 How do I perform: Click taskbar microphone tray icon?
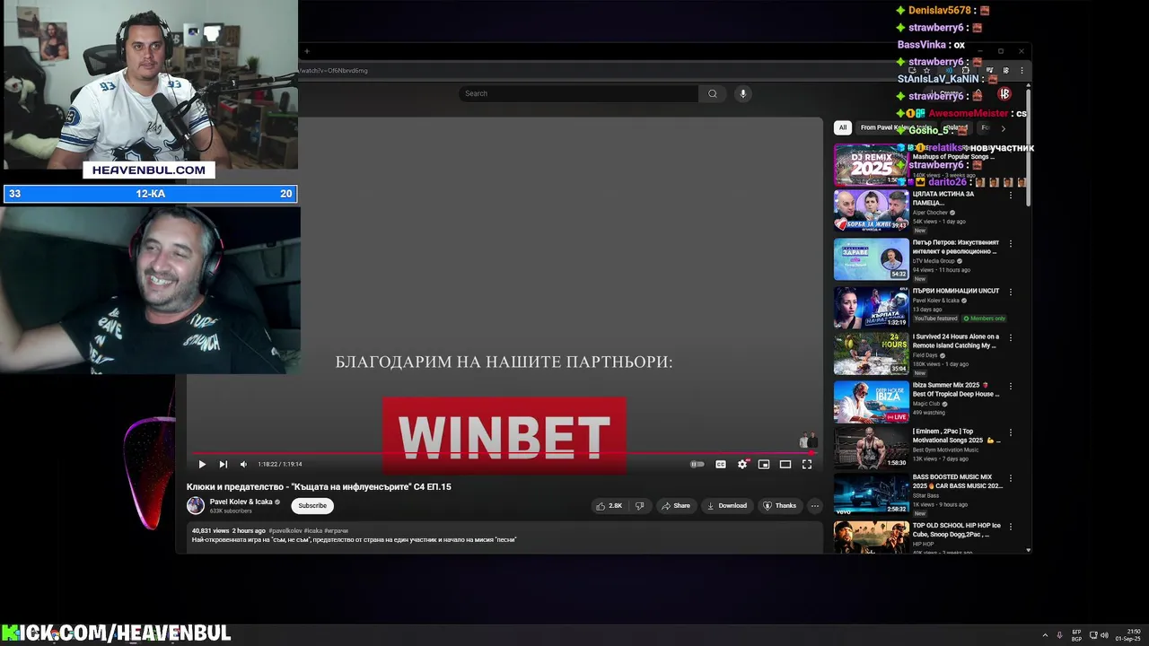(x=1060, y=635)
